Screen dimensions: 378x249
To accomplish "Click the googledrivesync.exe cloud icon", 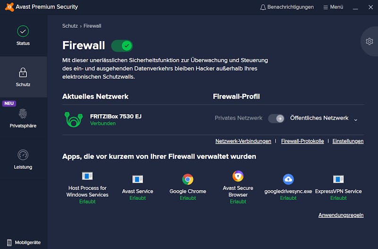I will tap(288, 179).
